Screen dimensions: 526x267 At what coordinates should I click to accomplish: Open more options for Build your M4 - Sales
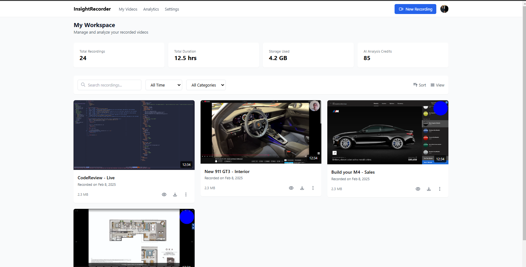click(x=440, y=189)
